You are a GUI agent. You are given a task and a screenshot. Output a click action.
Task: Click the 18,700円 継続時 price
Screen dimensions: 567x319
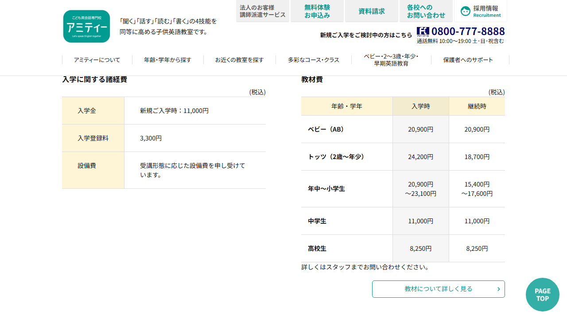(477, 157)
